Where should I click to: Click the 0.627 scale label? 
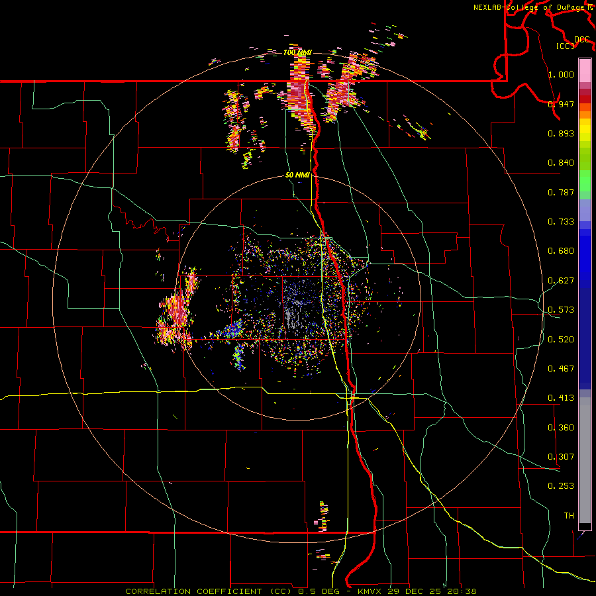point(561,281)
